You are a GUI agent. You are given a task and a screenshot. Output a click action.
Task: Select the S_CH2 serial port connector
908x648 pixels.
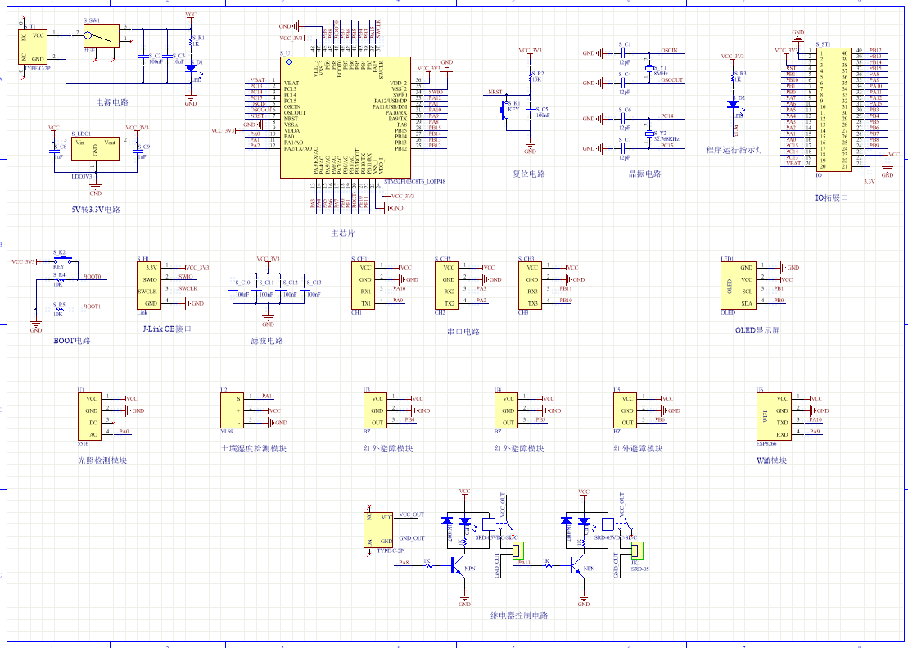(x=446, y=285)
